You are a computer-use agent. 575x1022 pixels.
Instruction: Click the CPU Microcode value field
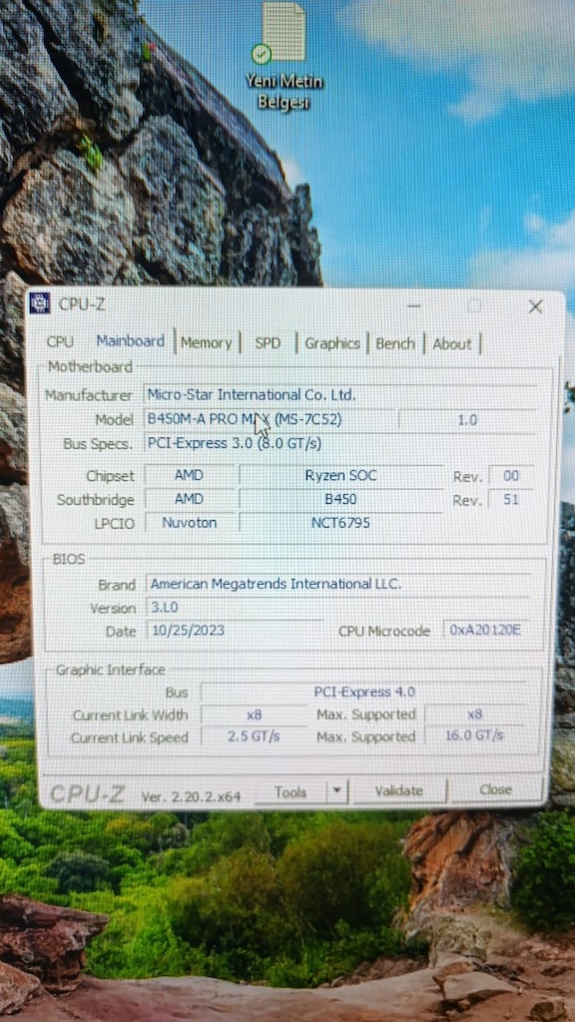pos(485,630)
